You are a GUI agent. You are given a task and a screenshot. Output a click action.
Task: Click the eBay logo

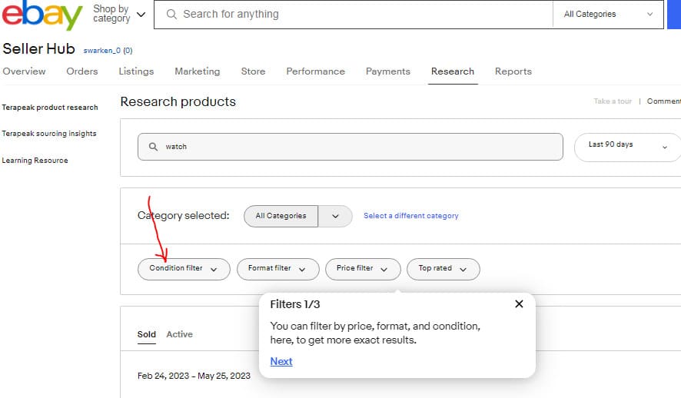(x=42, y=15)
